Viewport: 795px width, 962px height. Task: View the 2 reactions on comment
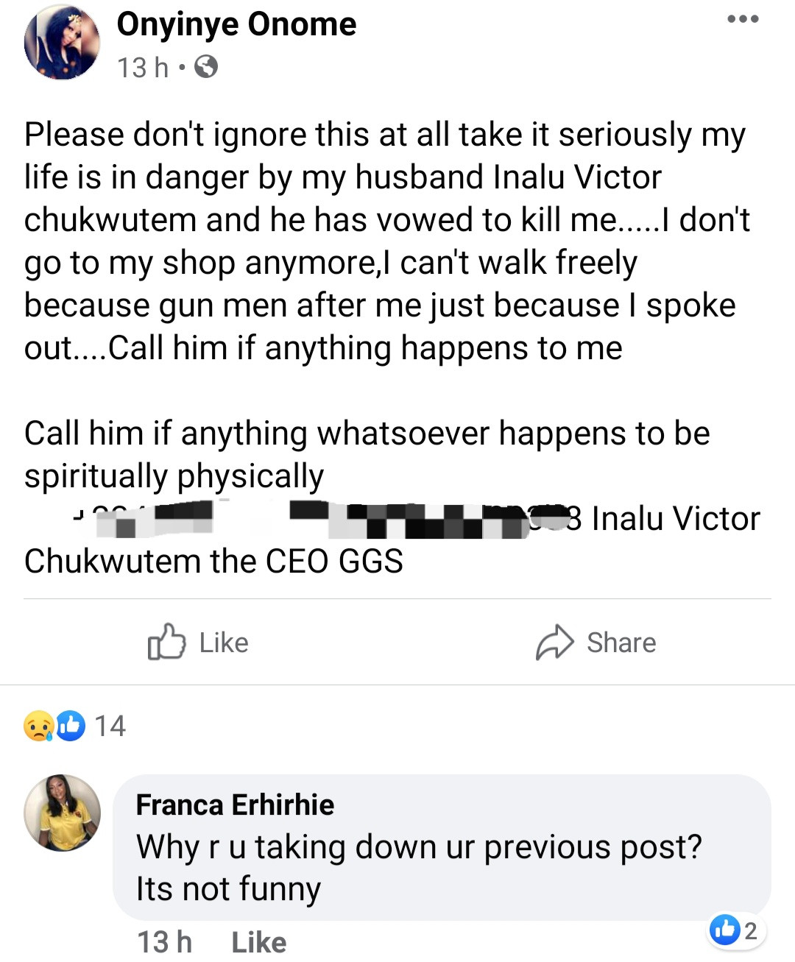(x=738, y=930)
